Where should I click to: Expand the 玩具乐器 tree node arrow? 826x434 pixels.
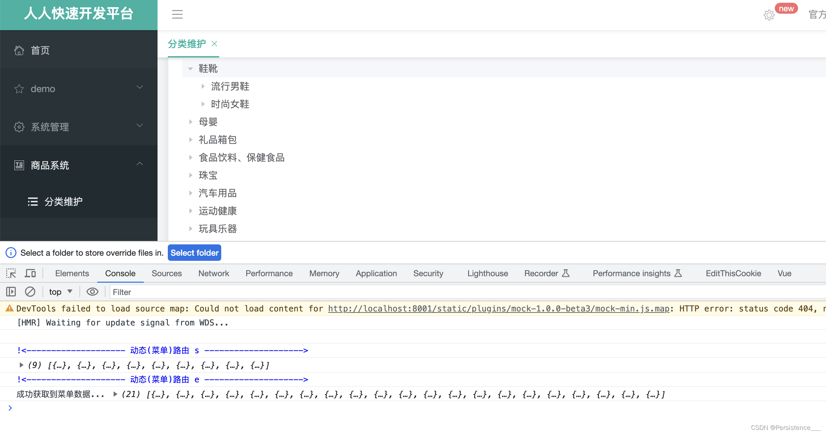tap(190, 229)
